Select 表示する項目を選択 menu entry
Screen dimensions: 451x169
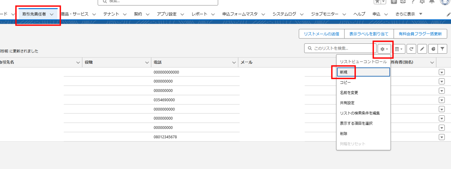click(356, 123)
